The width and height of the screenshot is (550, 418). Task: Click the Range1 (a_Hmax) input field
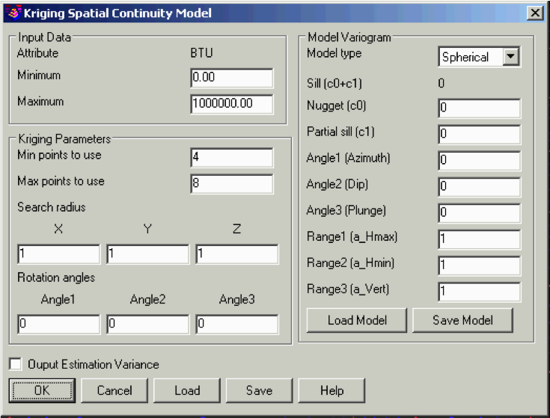[x=479, y=239]
